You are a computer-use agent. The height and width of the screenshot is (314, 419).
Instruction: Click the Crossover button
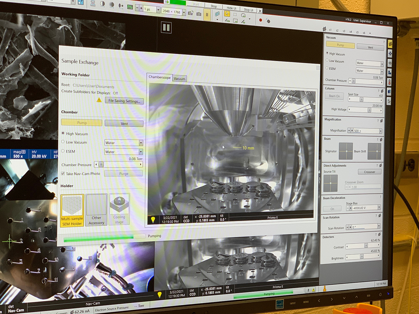[369, 172]
